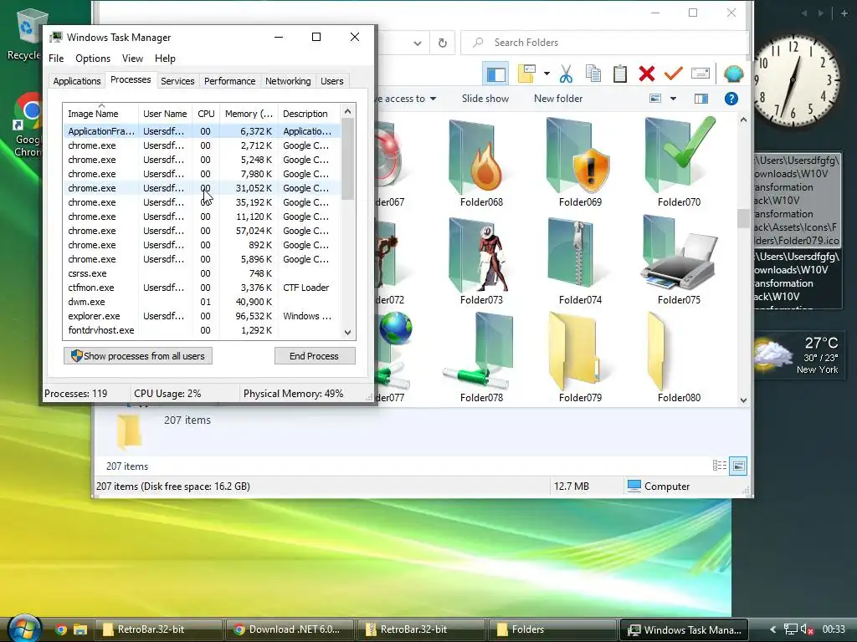Open the Help menu in Task Manager
The image size is (857, 642).
coord(165,59)
